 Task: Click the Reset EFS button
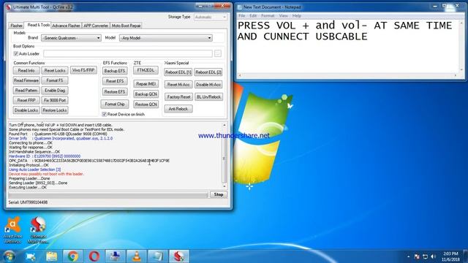115,81
